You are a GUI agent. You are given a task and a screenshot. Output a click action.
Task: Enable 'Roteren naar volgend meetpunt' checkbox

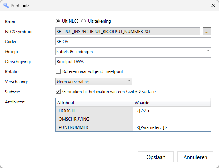coord(58,71)
